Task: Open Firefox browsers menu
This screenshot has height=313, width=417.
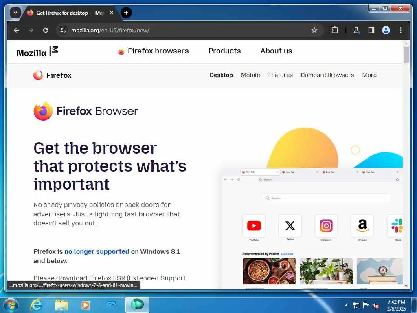Action: (x=153, y=51)
